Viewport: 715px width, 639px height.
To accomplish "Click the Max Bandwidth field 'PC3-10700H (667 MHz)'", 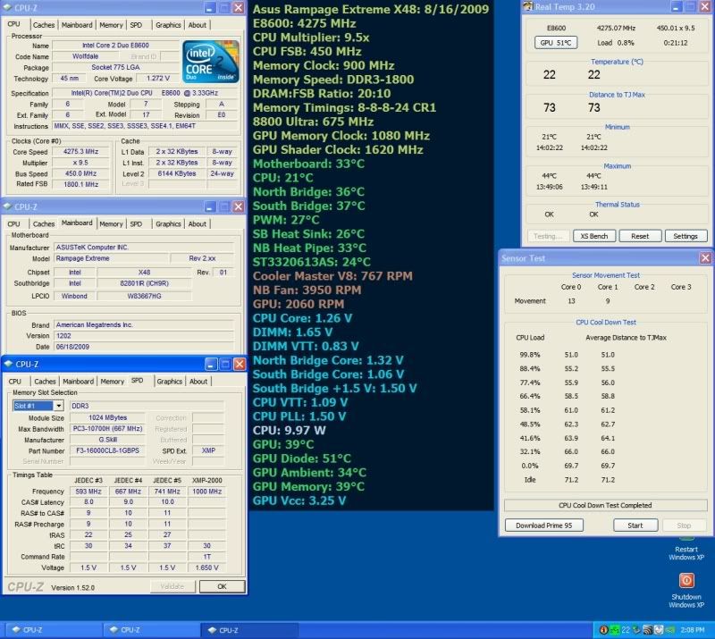I will (x=107, y=429).
